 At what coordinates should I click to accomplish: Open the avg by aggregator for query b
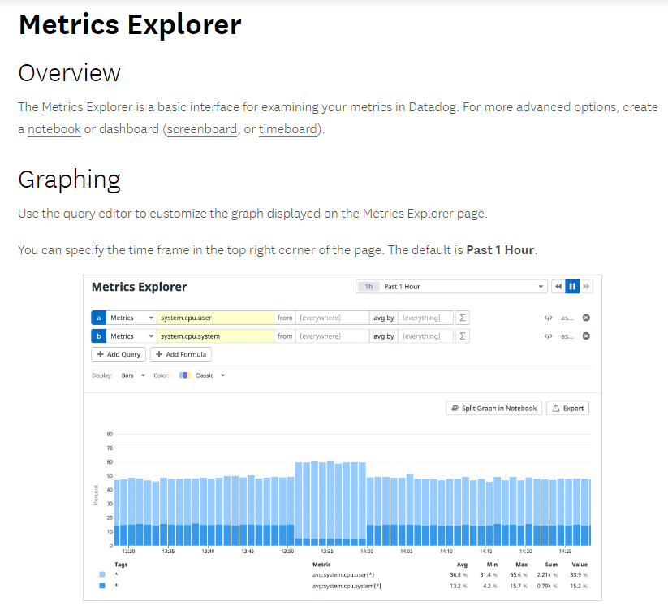point(383,336)
